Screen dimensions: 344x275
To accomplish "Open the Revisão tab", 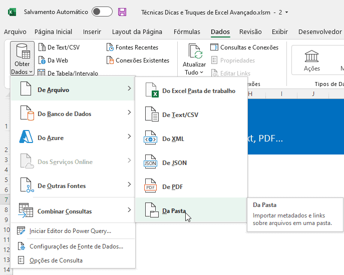I will (x=250, y=32).
